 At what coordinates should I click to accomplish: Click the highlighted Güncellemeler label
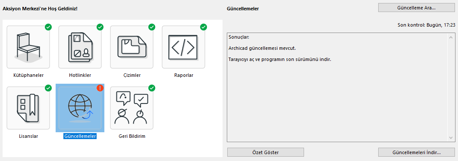(x=80, y=136)
